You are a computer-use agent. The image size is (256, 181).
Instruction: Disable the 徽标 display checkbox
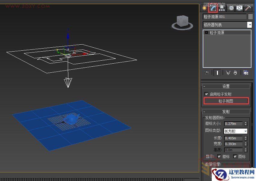coord(220,157)
